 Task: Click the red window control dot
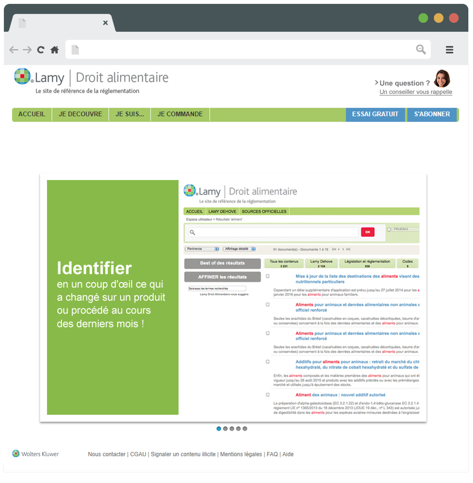tap(454, 18)
